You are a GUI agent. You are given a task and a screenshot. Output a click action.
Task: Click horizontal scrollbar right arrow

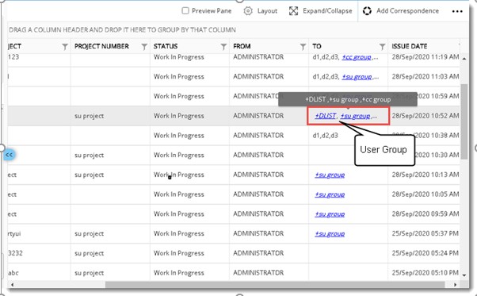click(455, 285)
